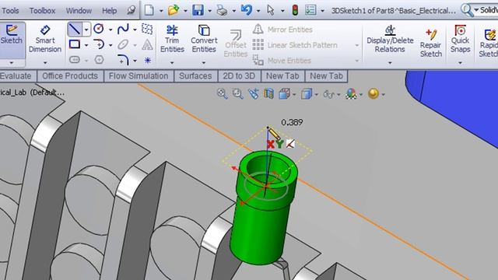Viewport: 498px width, 280px height.
Task: Open Apply Scene yellow sphere icon
Action: pyautogui.click(x=373, y=93)
